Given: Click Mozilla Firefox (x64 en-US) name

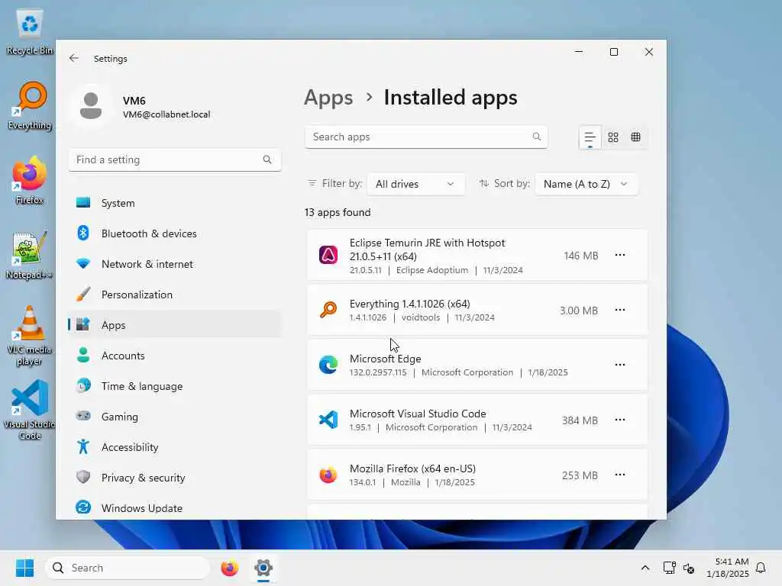Looking at the screenshot, I should coord(412,468).
